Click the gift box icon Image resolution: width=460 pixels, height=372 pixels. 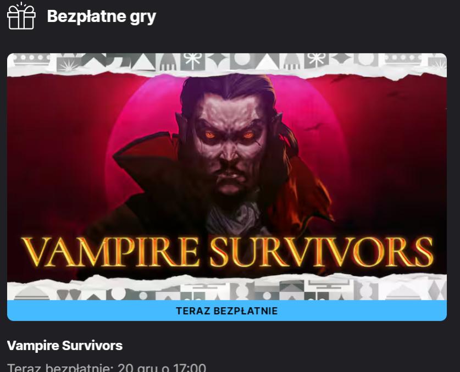(x=21, y=16)
